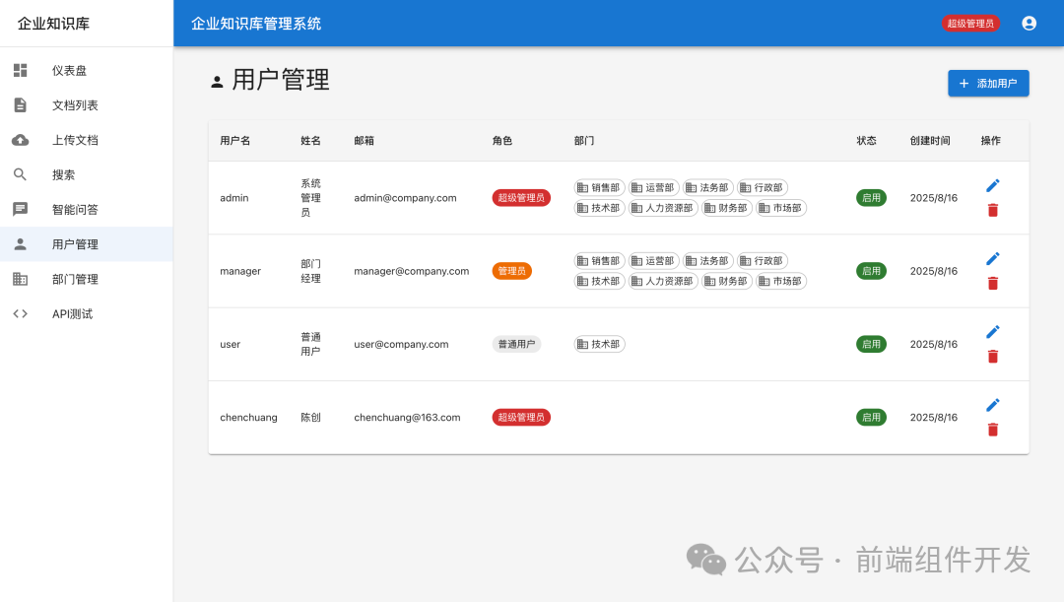Viewport: 1064px width, 602px height.
Task: Click the magnifier icon beside 搜索
Action: pos(21,174)
